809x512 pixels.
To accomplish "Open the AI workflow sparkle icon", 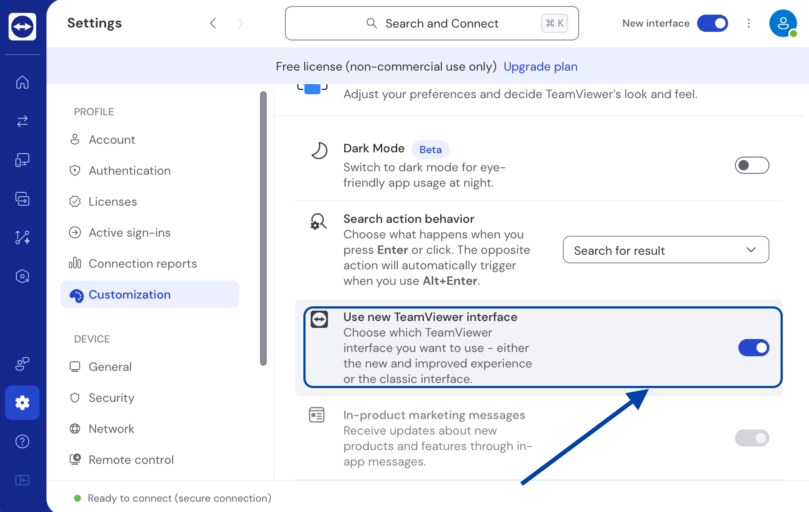I will pyautogui.click(x=22, y=237).
